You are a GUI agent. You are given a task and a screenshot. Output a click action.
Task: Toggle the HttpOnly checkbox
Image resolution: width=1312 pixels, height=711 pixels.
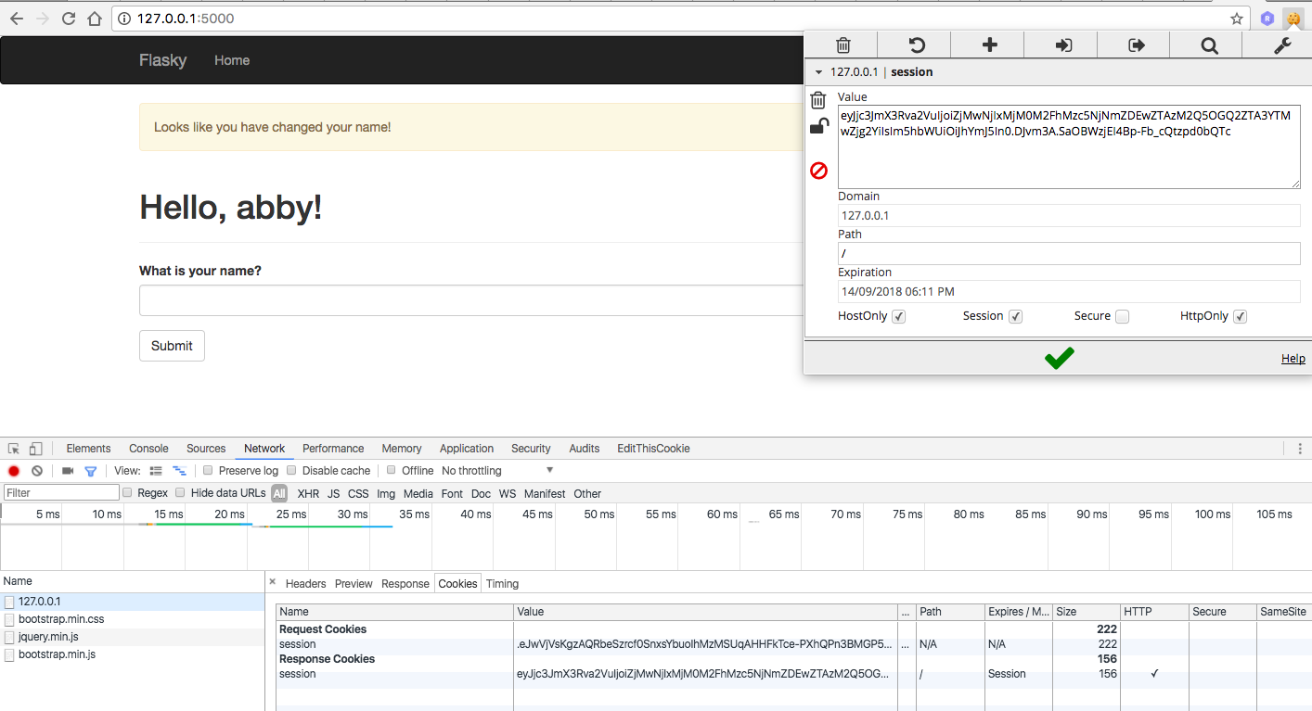(x=1240, y=317)
